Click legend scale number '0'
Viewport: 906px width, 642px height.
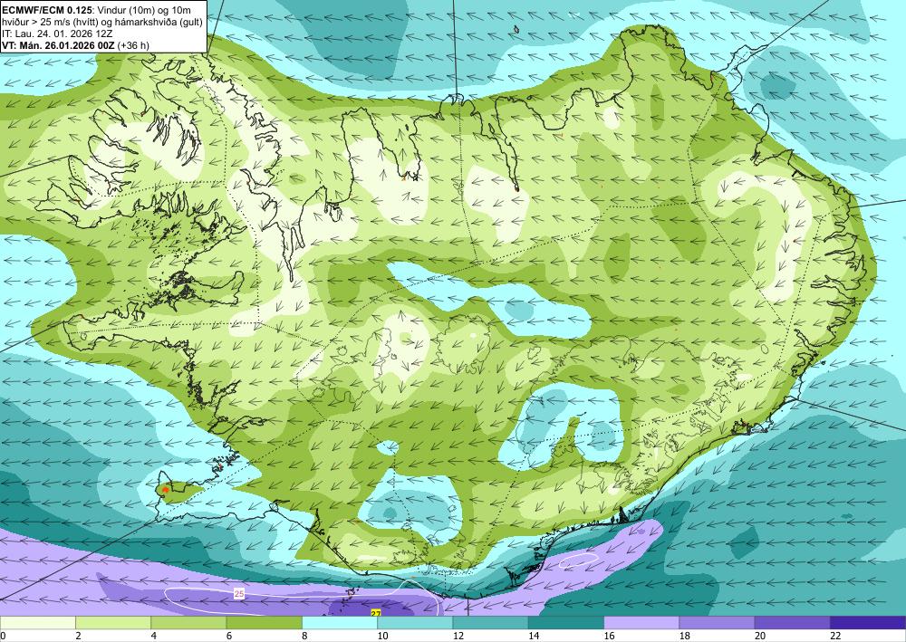[x=3, y=637]
